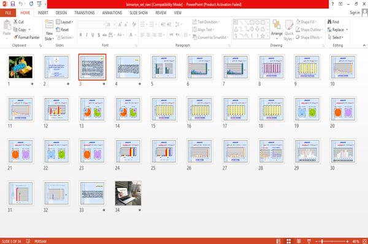Screen dimensions: 368x244
Task: Zoom out with the minus button
Action: pyautogui.click(x=316, y=241)
